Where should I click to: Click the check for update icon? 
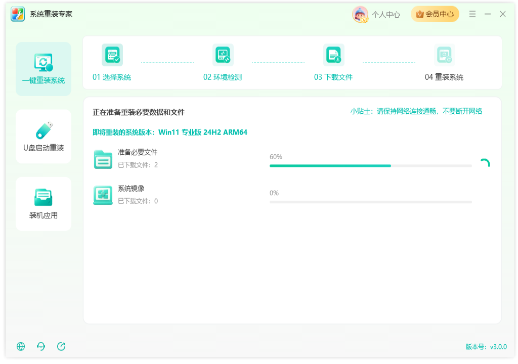(x=61, y=346)
